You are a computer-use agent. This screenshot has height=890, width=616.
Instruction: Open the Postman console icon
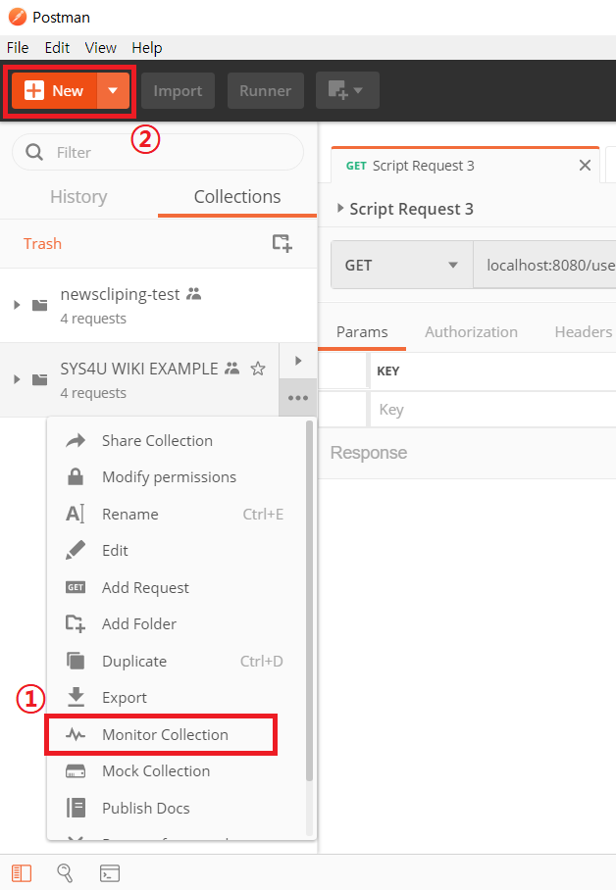[x=110, y=873]
